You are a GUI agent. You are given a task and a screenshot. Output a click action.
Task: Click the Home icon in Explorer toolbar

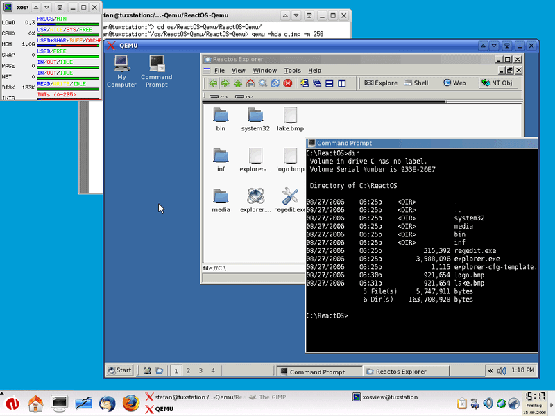pos(250,83)
